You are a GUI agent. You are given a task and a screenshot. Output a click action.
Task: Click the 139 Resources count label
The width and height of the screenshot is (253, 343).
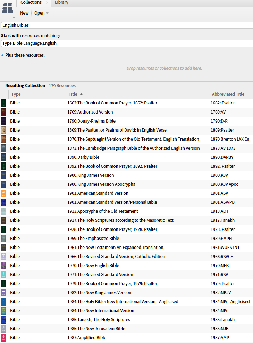point(62,86)
